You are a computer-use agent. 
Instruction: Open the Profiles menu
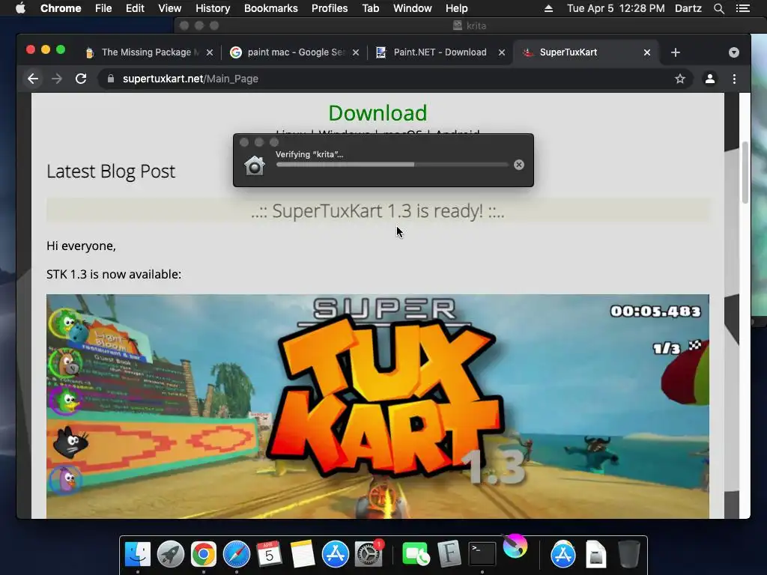tap(330, 8)
